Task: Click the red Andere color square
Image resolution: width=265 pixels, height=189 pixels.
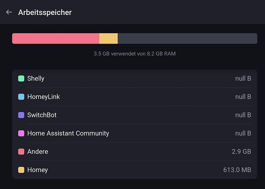Action: coord(21,152)
